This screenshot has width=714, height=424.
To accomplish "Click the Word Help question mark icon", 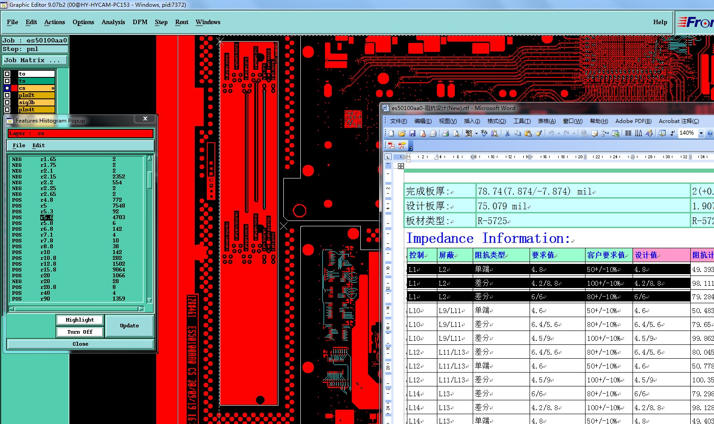I will pyautogui.click(x=710, y=133).
